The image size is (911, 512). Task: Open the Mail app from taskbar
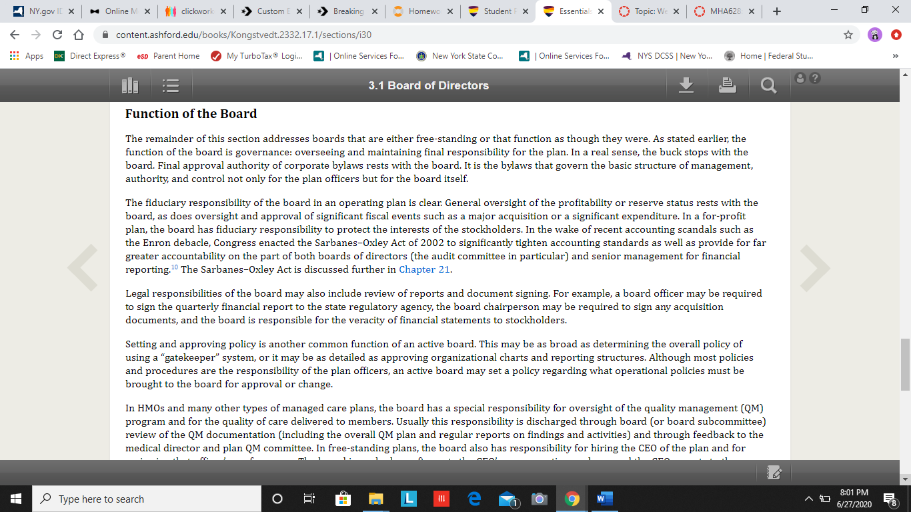pos(508,499)
